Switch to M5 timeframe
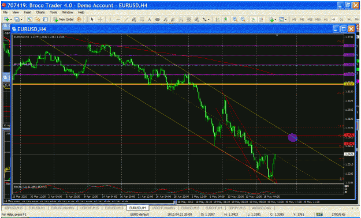The height and width of the screenshot is (218, 361). (x=302, y=20)
